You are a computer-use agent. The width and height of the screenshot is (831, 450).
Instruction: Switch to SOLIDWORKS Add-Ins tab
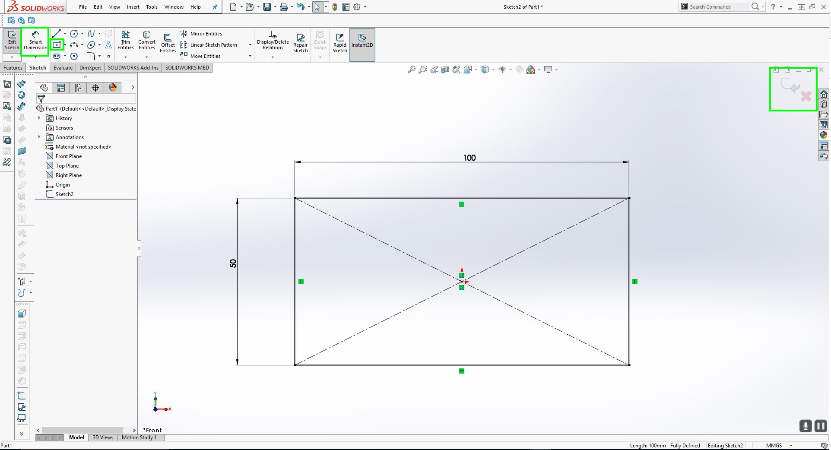click(133, 68)
